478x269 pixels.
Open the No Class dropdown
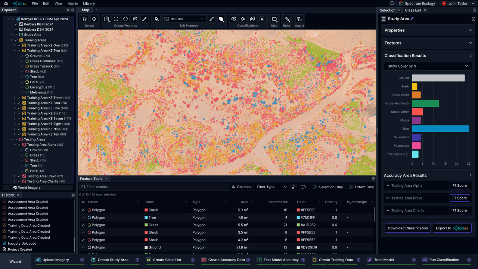[184, 19]
